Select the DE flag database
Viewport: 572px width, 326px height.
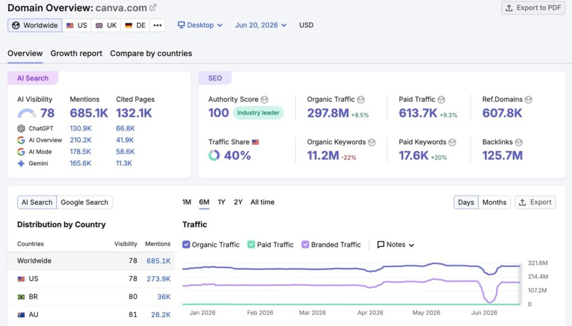pos(135,25)
